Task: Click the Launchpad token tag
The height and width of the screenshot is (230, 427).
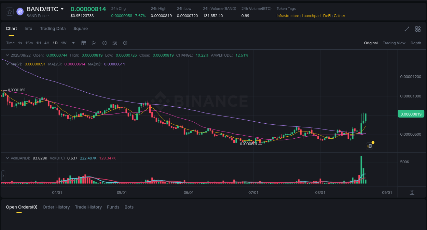Action: coord(311,16)
